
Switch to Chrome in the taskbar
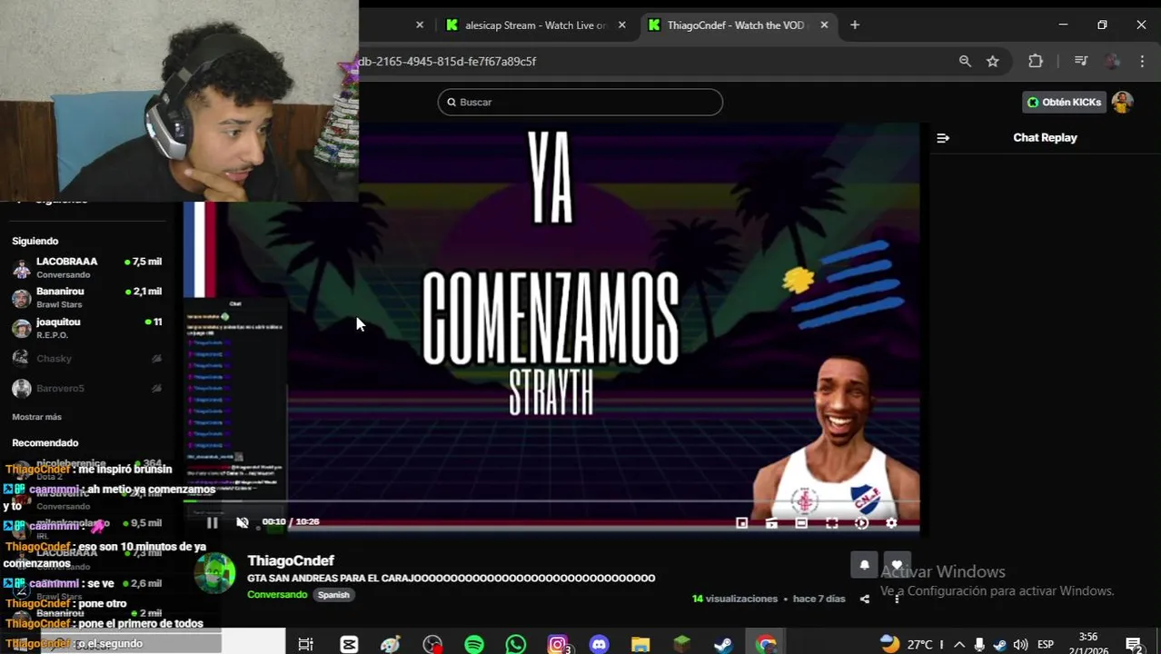click(x=766, y=644)
